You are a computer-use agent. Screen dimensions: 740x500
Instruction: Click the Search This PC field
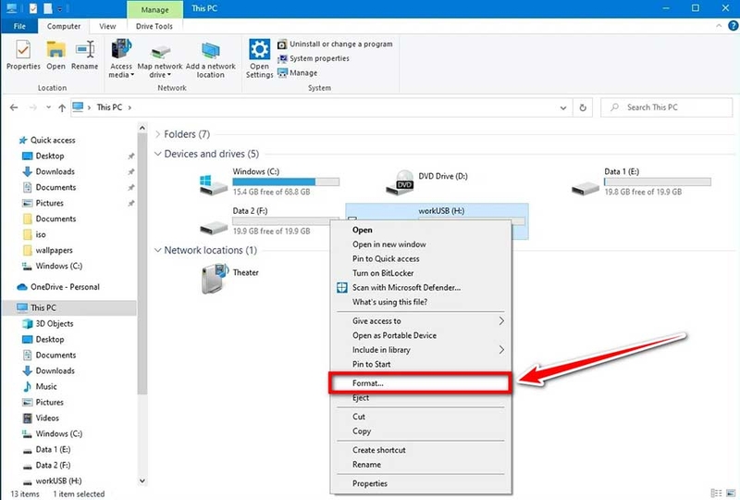tap(666, 107)
